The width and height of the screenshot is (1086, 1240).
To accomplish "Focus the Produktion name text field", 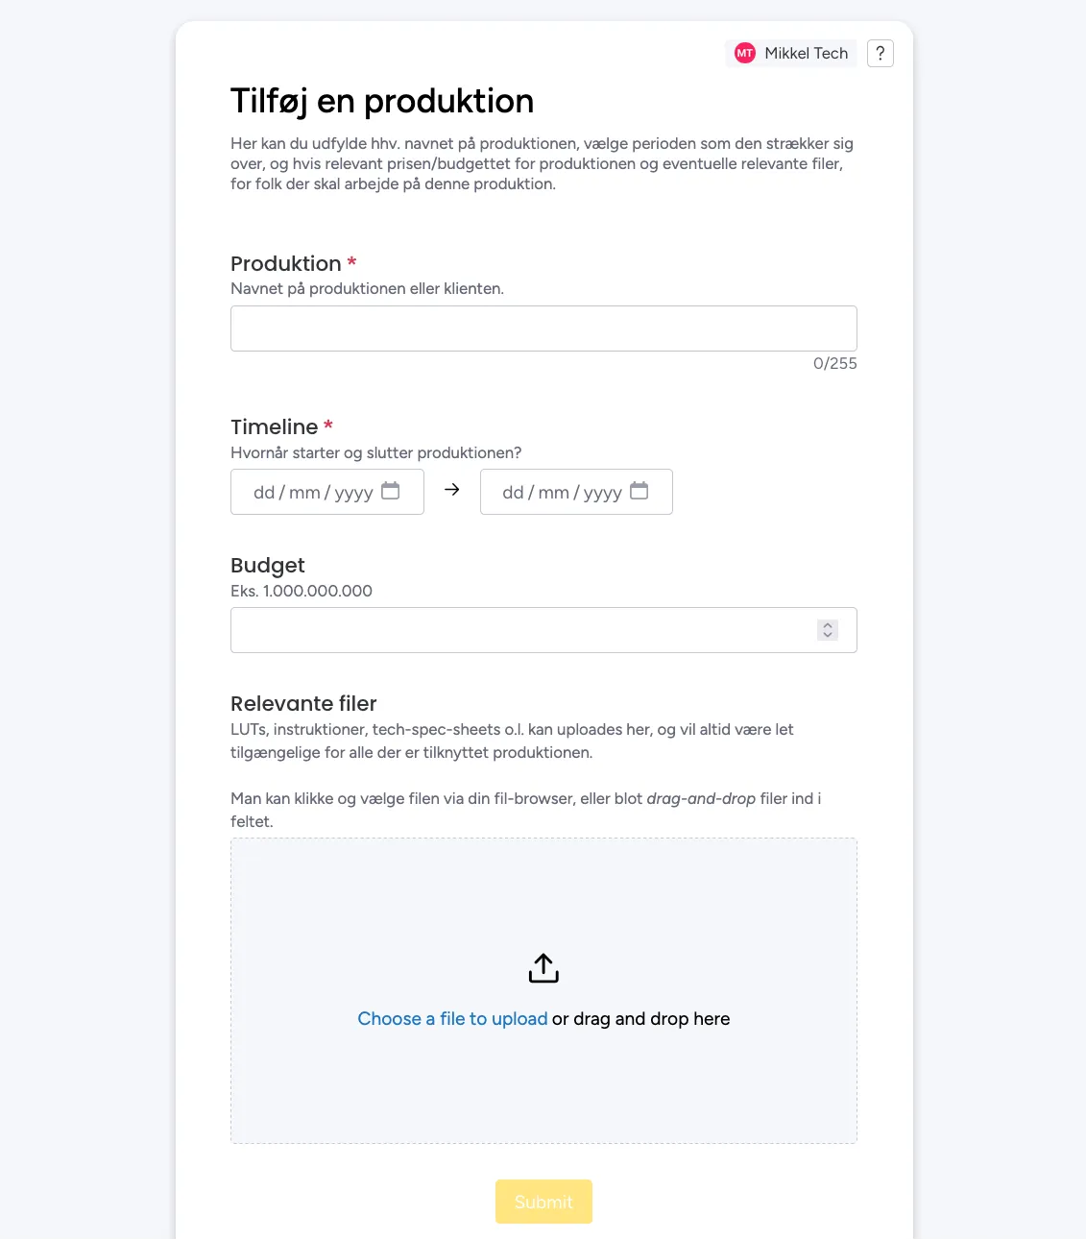I will coord(543,328).
